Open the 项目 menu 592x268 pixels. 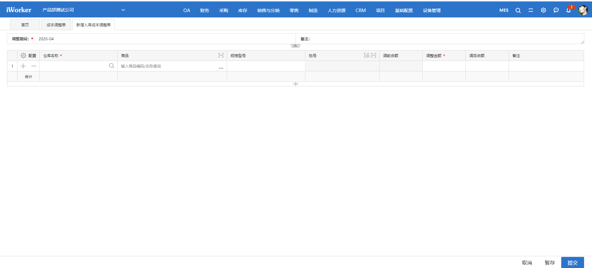coord(380,10)
